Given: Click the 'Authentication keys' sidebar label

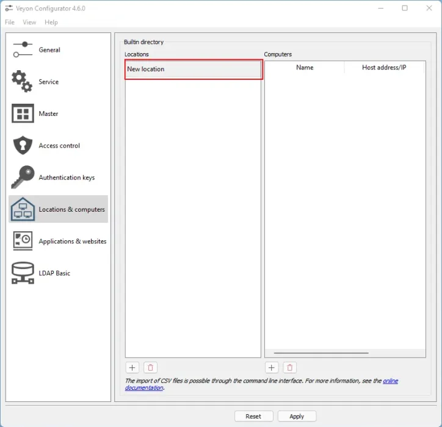Looking at the screenshot, I should click(x=67, y=178).
